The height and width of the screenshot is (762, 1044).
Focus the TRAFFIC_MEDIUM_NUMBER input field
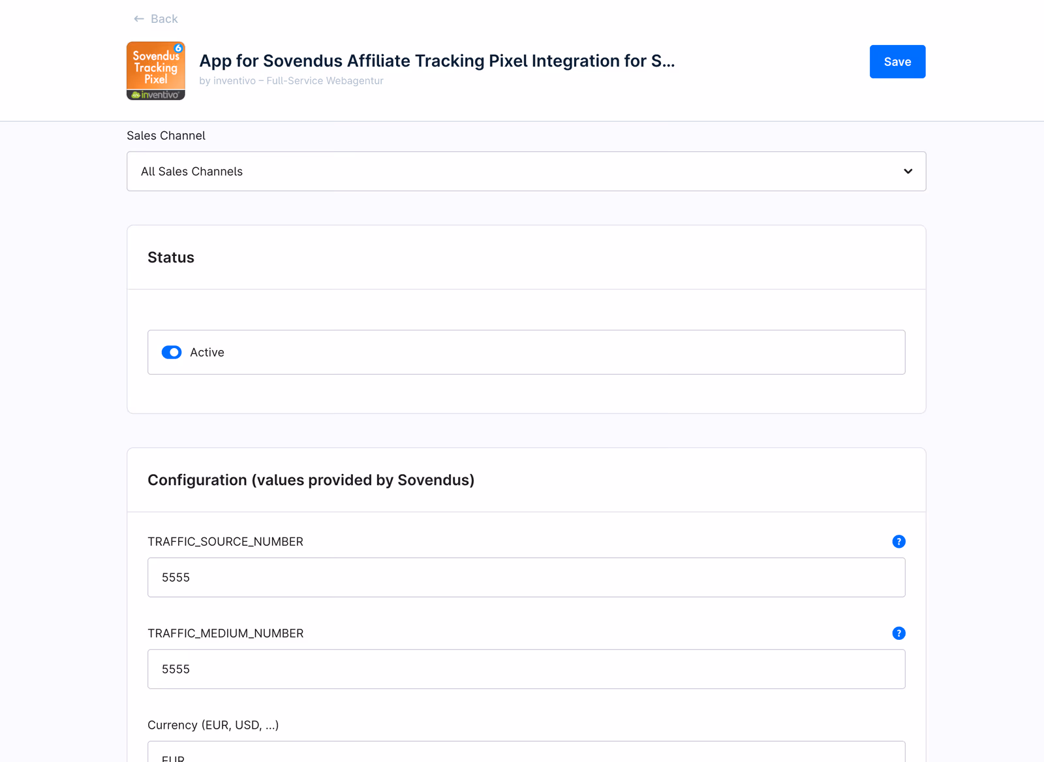[x=527, y=669]
